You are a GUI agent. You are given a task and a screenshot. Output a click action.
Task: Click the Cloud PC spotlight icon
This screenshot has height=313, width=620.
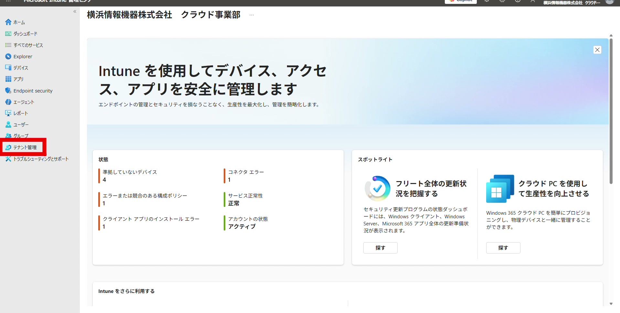[x=500, y=189]
